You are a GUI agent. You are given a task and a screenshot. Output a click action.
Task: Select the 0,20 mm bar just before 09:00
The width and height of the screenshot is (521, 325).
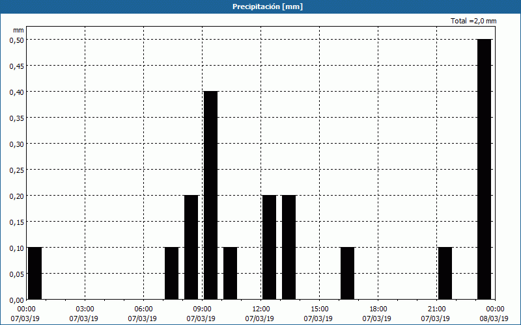191,248
